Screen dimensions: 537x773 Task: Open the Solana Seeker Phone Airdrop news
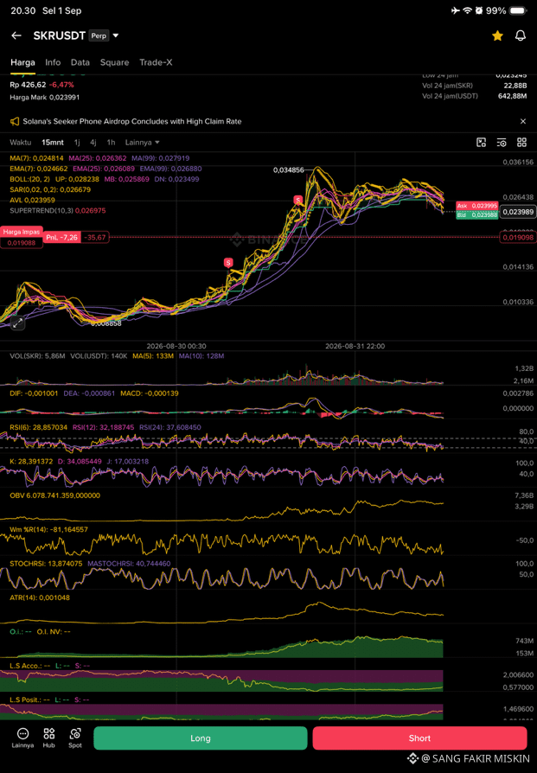pos(132,121)
